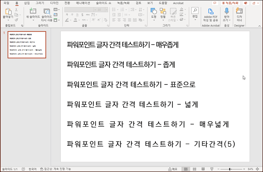Click the Justify paragraph icon

130,20
